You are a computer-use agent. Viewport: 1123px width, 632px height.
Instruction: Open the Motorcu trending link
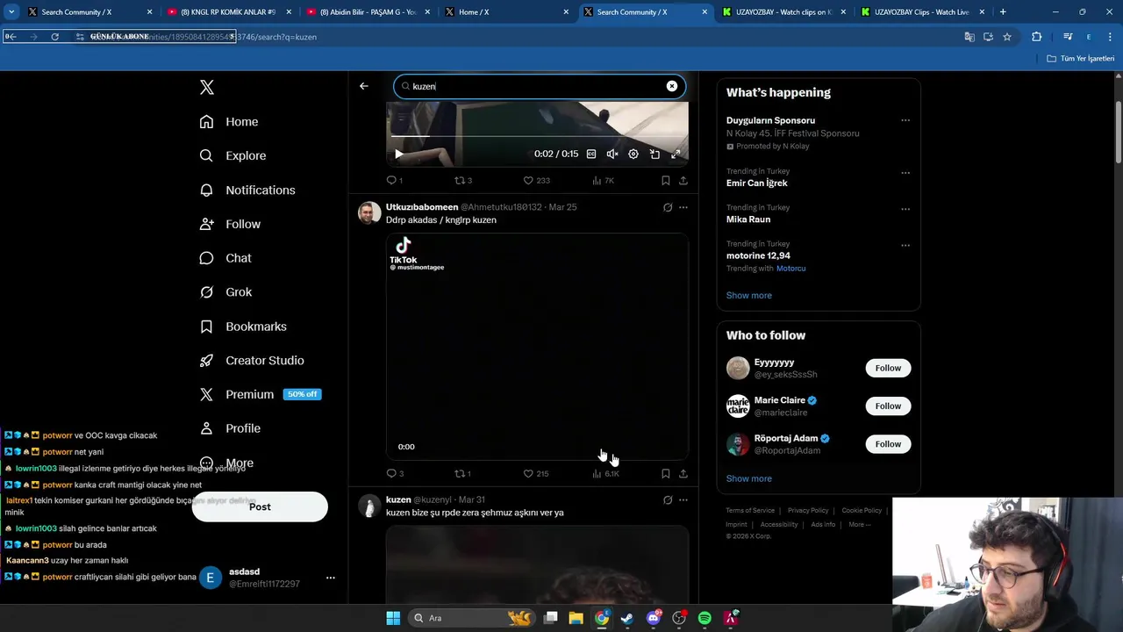pyautogui.click(x=790, y=269)
